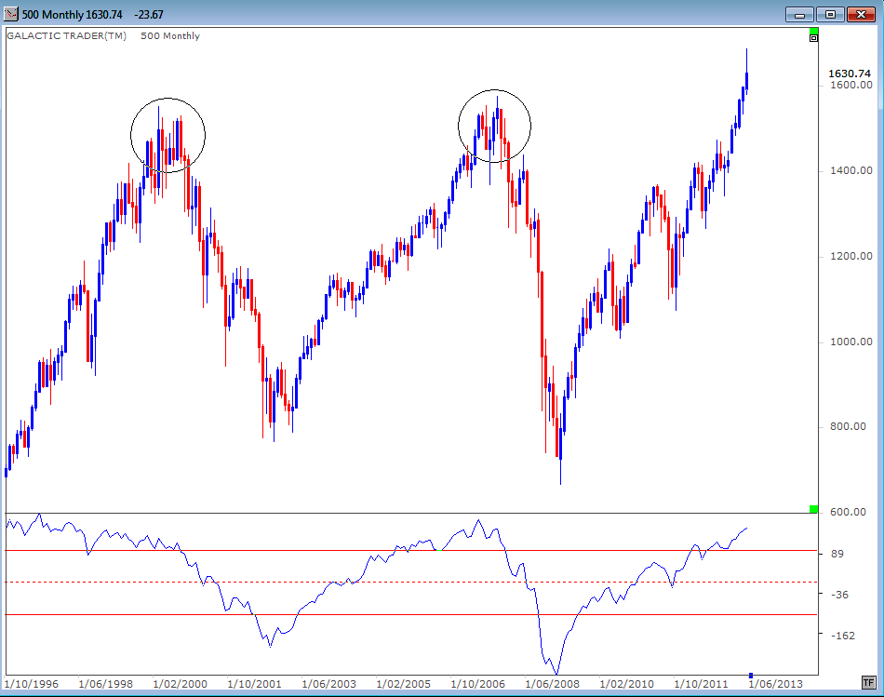The width and height of the screenshot is (884, 697).
Task: Click the 1/02/2005 date label
Action: (404, 684)
